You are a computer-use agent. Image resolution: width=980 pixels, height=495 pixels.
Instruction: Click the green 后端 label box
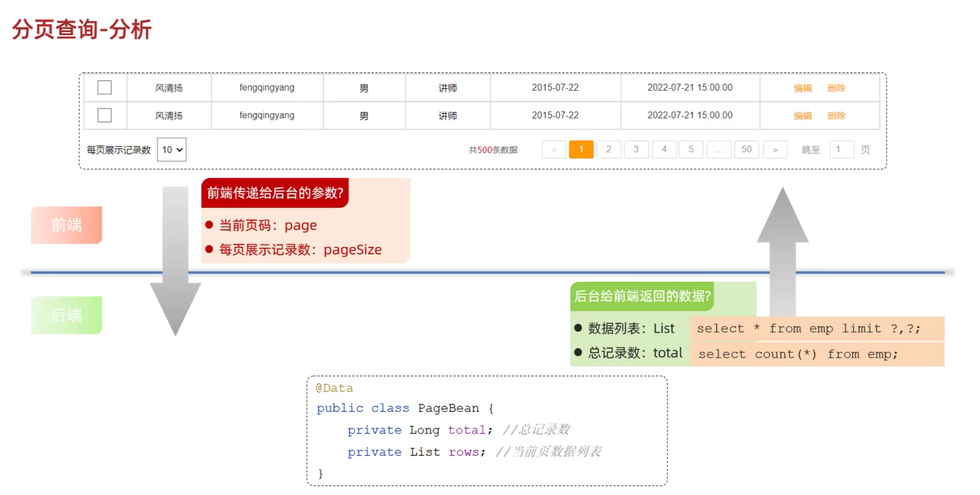67,315
